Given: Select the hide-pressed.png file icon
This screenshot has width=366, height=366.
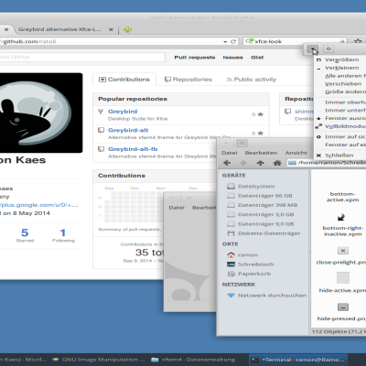Looking at the screenshot, I should pyautogui.click(x=343, y=307).
